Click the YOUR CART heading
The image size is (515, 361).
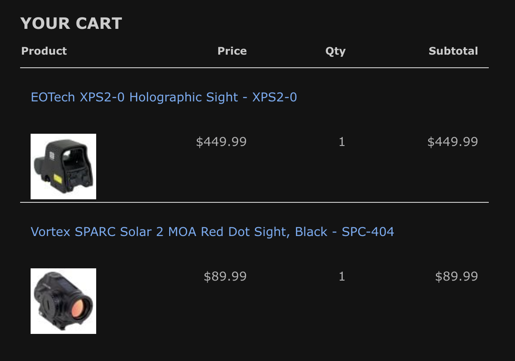[71, 24]
